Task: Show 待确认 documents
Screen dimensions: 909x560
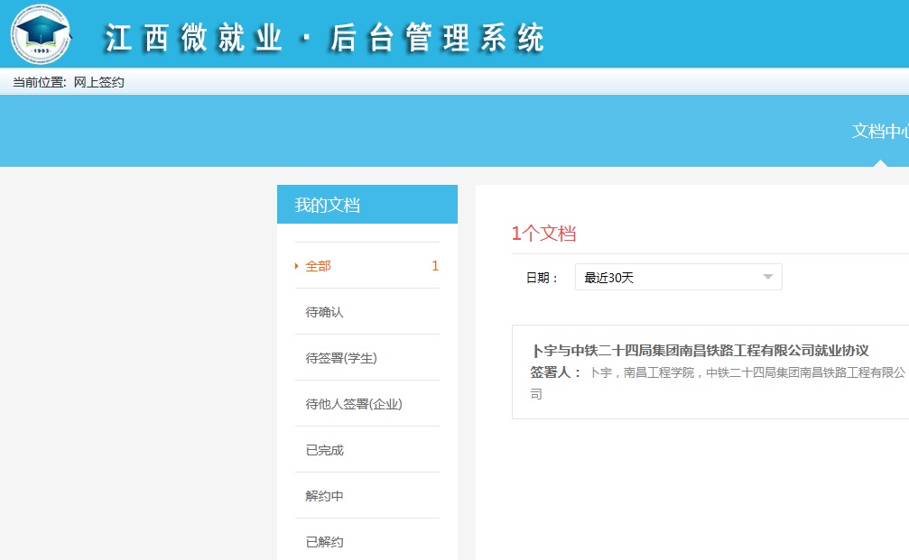Action: (x=325, y=312)
